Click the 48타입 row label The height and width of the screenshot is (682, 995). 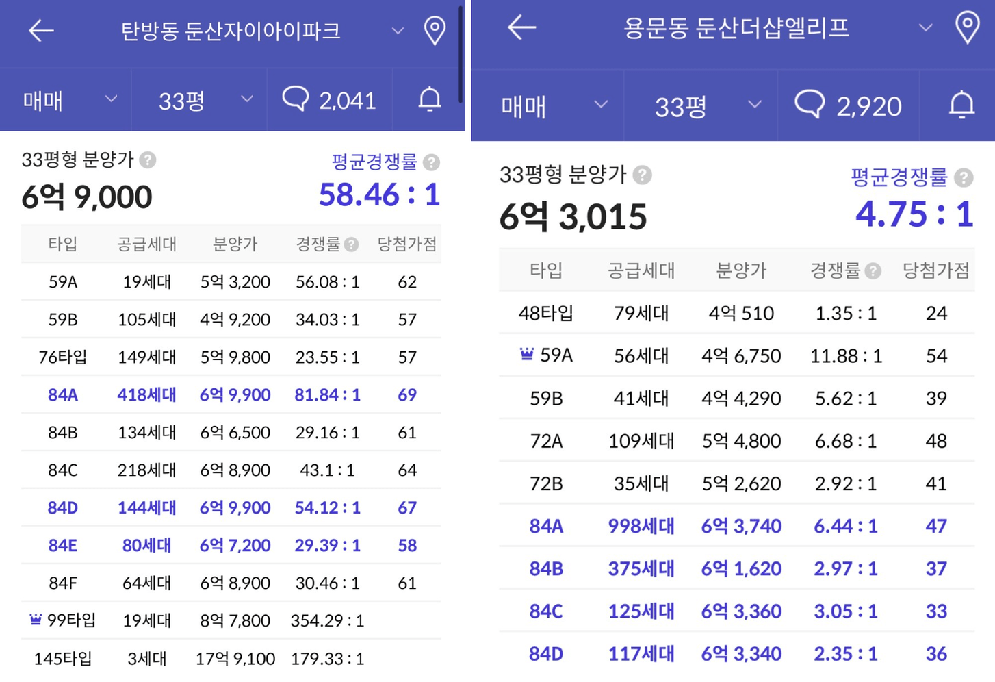tap(546, 313)
